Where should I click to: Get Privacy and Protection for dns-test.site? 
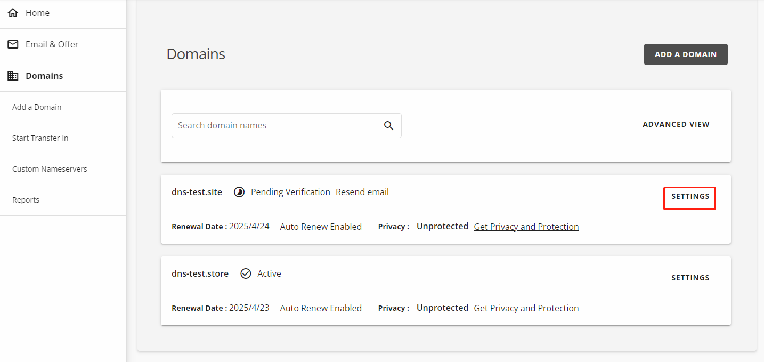click(526, 227)
